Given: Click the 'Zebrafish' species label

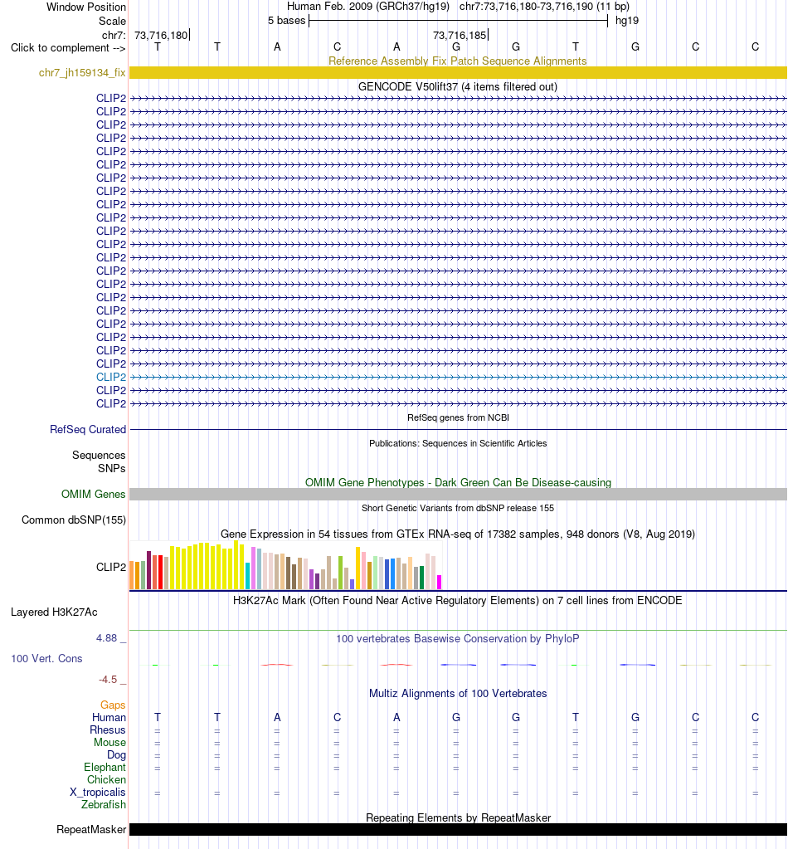Looking at the screenshot, I should tap(104, 805).
